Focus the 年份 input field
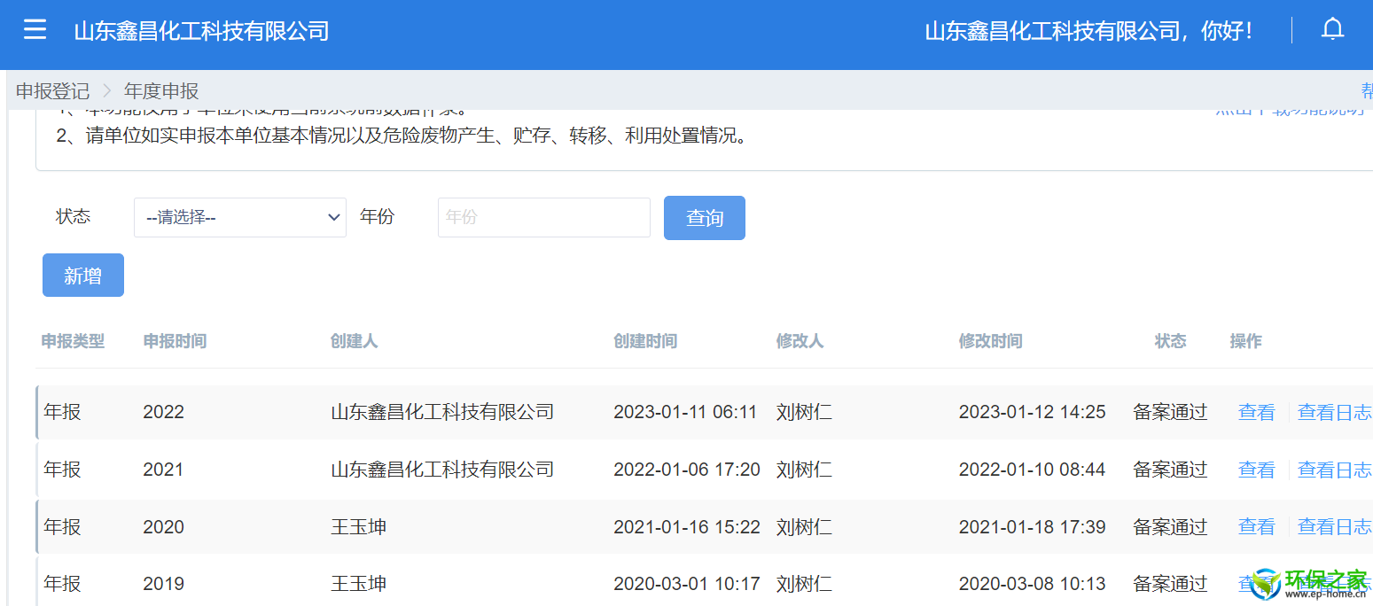This screenshot has height=606, width=1373. (x=544, y=217)
